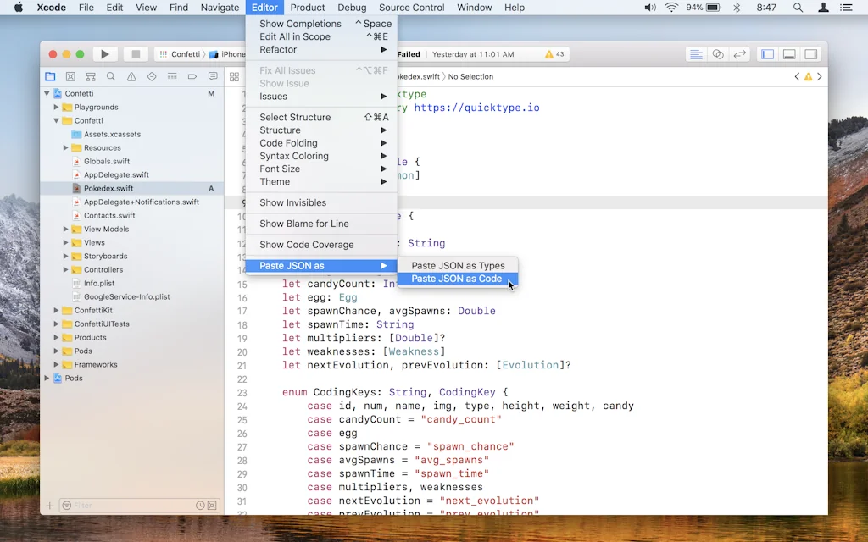The height and width of the screenshot is (542, 868).
Task: Jump back using the left chevron above the editor
Action: 797,75
